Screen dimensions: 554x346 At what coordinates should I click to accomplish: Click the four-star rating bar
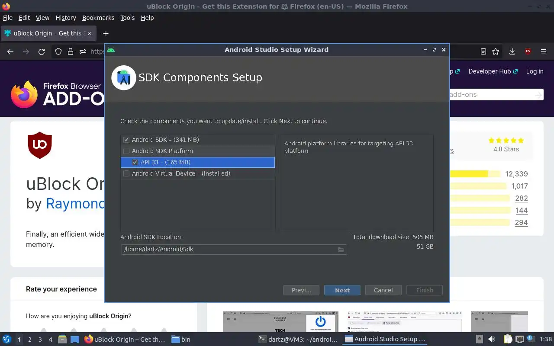(478, 186)
